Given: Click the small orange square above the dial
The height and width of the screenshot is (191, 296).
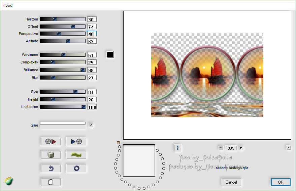Looking at the screenshot, I should click(x=118, y=143).
